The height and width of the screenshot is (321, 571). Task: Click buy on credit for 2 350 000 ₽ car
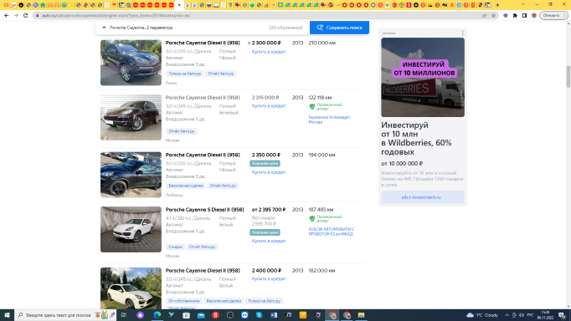269,172
